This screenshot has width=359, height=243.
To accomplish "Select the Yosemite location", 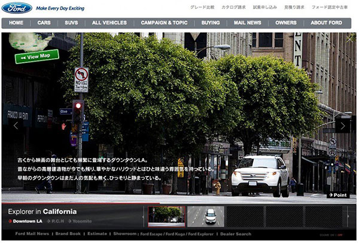I will (83, 221).
